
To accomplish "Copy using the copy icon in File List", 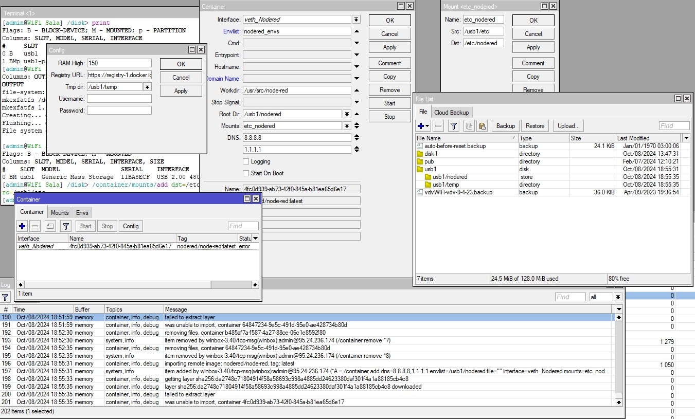I will click(469, 126).
